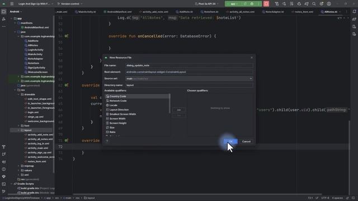Click the Notifications bell icon
The image size is (358, 201).
(354, 12)
